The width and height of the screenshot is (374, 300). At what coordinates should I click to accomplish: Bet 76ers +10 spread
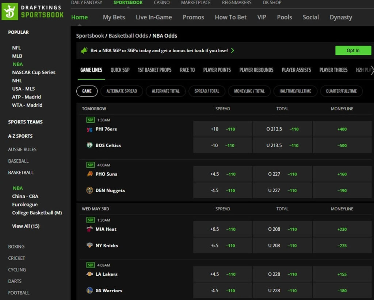pyautogui.click(x=223, y=129)
